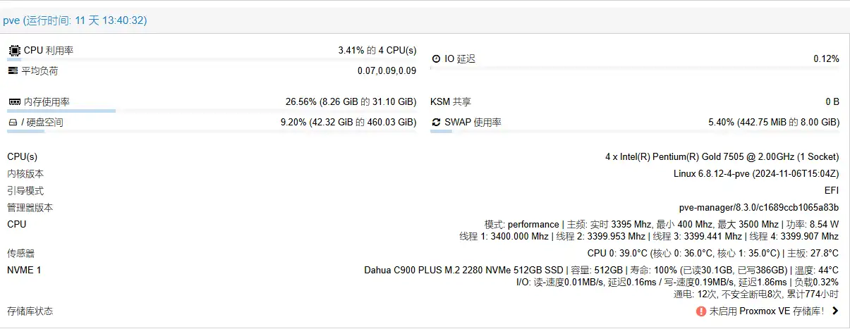This screenshot has height=329, width=850.
Task: Click the refresh icon beside SWAP 使用率
Action: point(436,123)
